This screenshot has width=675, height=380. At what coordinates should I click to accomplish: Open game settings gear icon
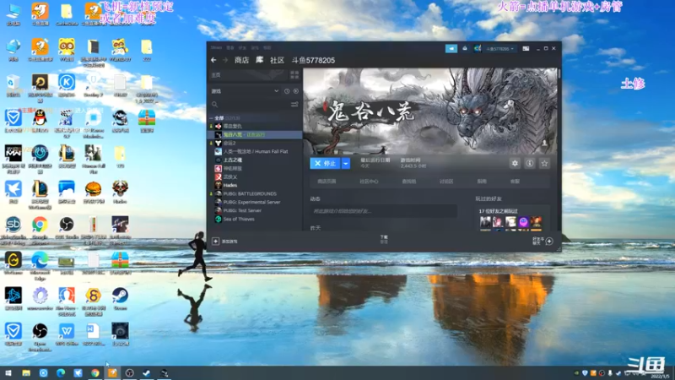pos(515,163)
